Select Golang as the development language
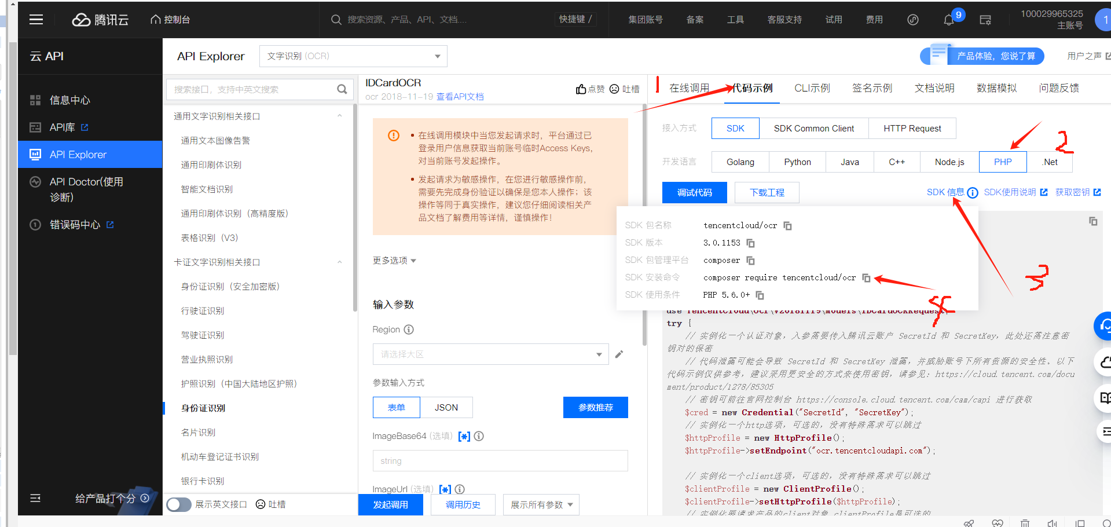This screenshot has height=527, width=1111. click(x=740, y=162)
